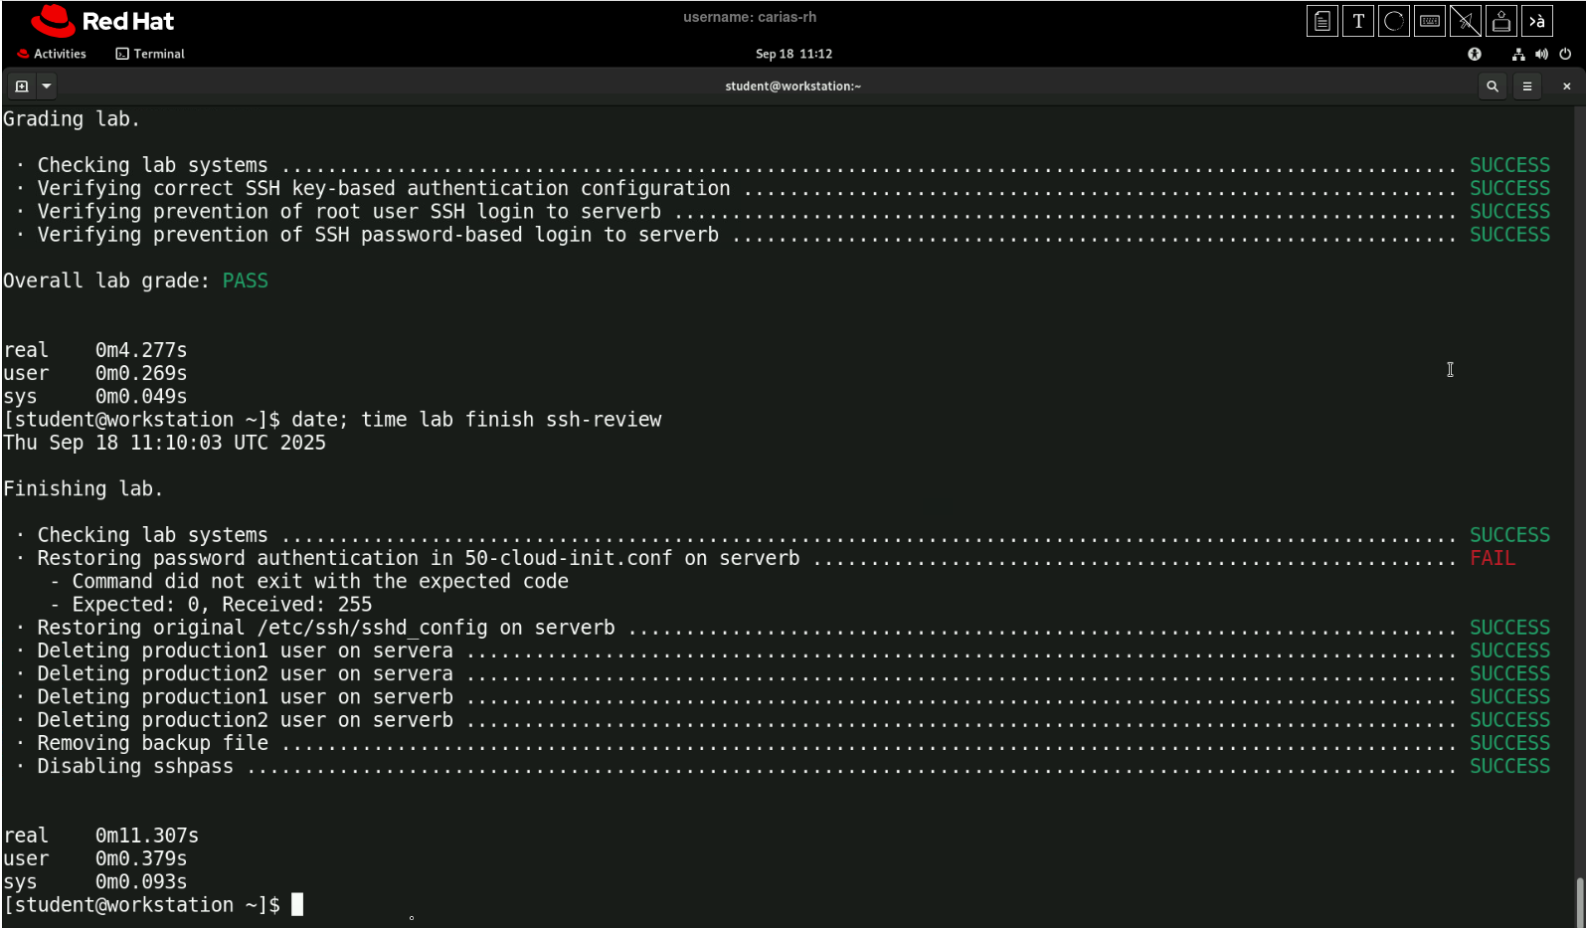Open the terminal hamburger menu
The width and height of the screenshot is (1586, 928).
(x=1527, y=87)
